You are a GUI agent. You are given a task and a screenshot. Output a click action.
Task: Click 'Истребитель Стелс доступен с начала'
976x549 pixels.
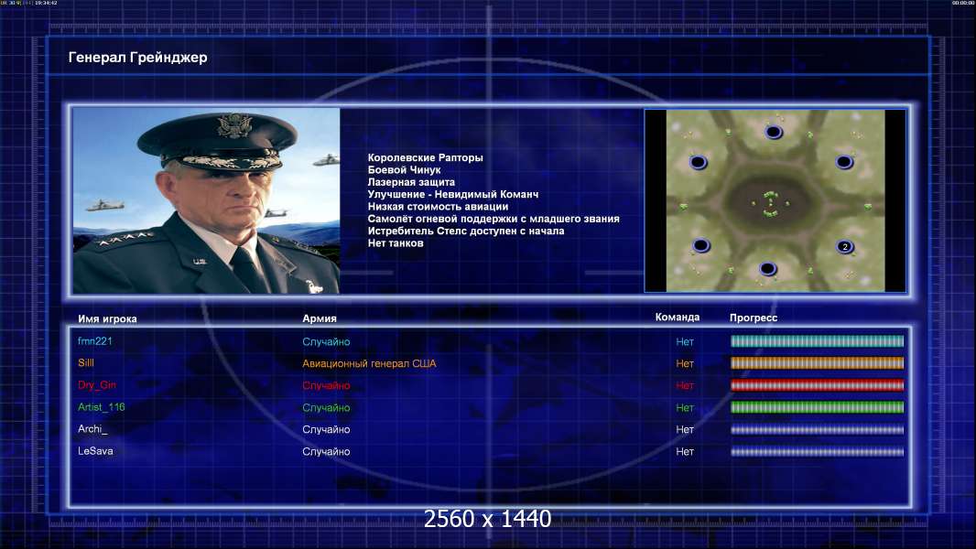466,231
